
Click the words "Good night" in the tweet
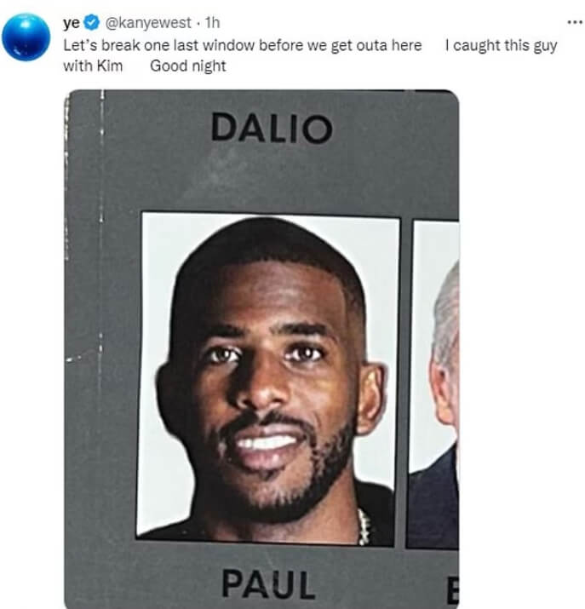[x=188, y=66]
